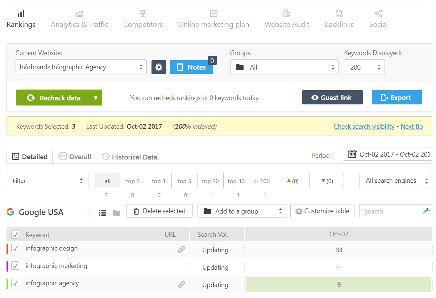
Task: Switch to the Backlinks section
Action: [x=339, y=18]
